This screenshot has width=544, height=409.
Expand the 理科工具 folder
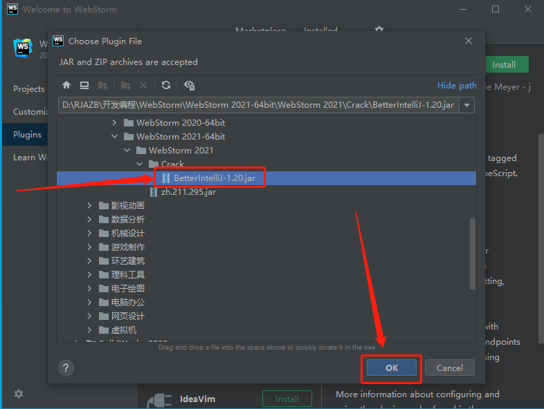(x=89, y=275)
